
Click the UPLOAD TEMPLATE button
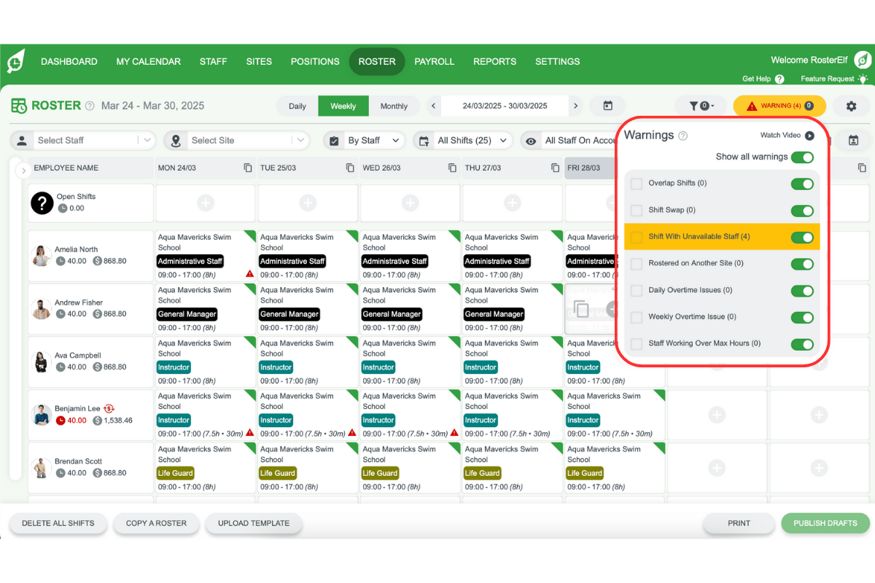click(253, 523)
